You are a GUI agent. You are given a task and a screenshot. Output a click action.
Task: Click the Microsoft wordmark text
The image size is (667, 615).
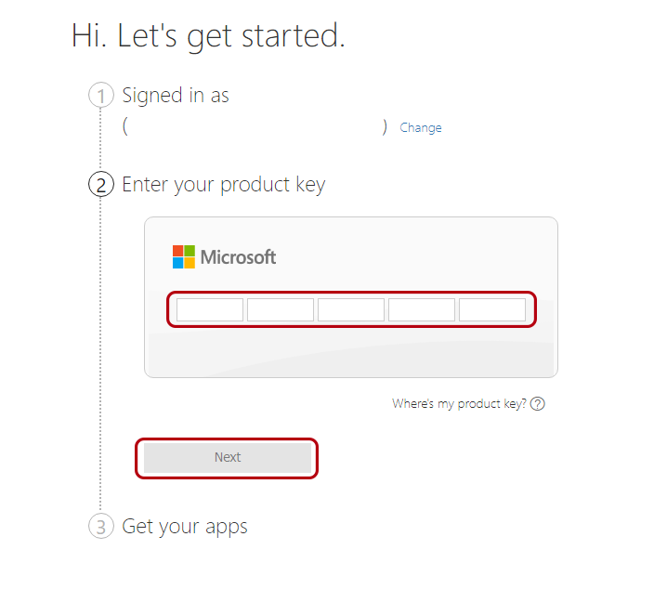[239, 257]
